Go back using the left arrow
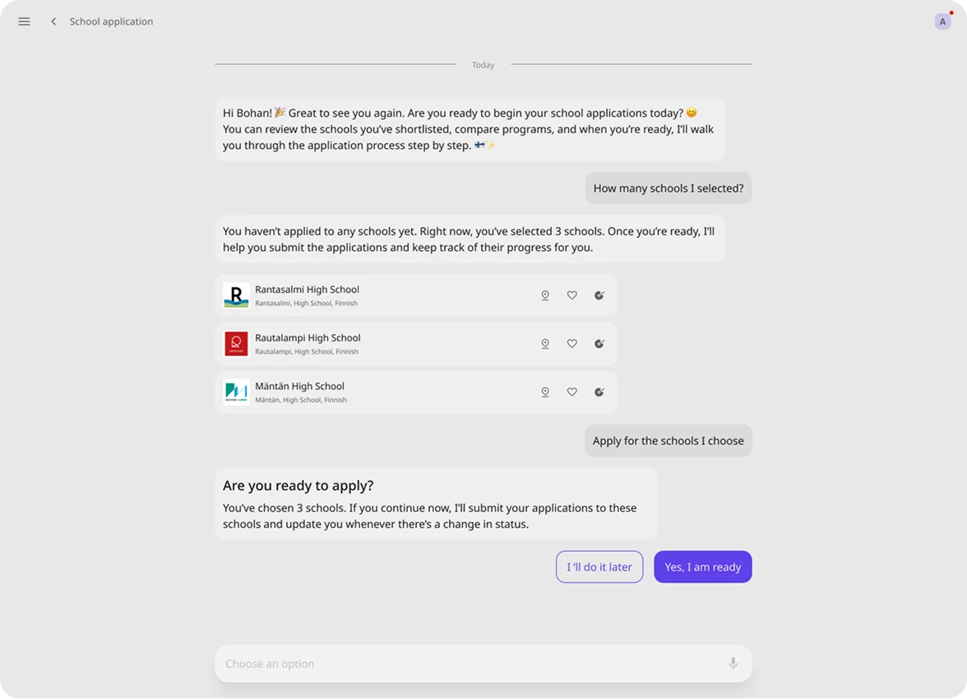This screenshot has height=699, width=967. [x=53, y=21]
